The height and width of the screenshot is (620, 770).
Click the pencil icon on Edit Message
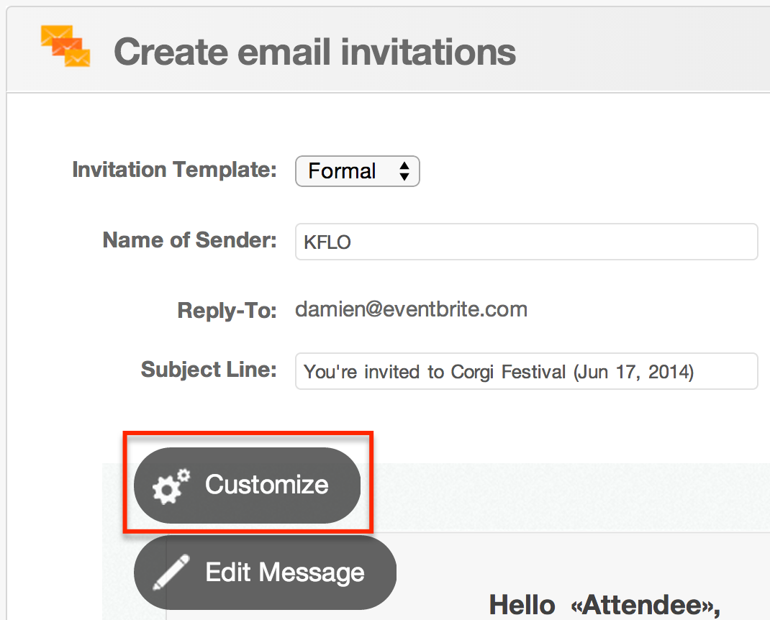click(x=171, y=572)
